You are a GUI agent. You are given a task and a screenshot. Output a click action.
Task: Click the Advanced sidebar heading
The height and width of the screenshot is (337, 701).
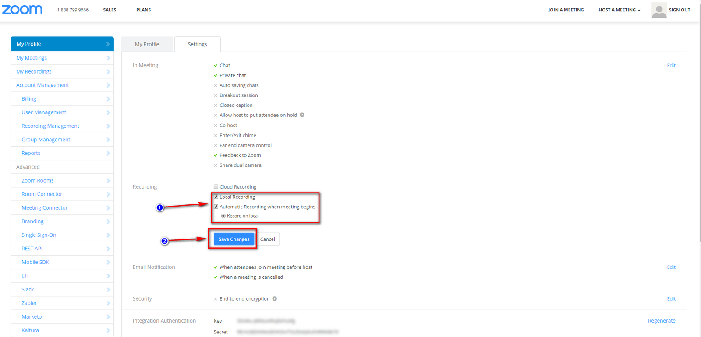tap(28, 167)
